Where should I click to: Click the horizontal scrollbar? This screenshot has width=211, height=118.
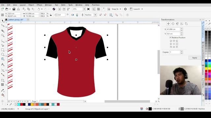[x=127, y=101]
